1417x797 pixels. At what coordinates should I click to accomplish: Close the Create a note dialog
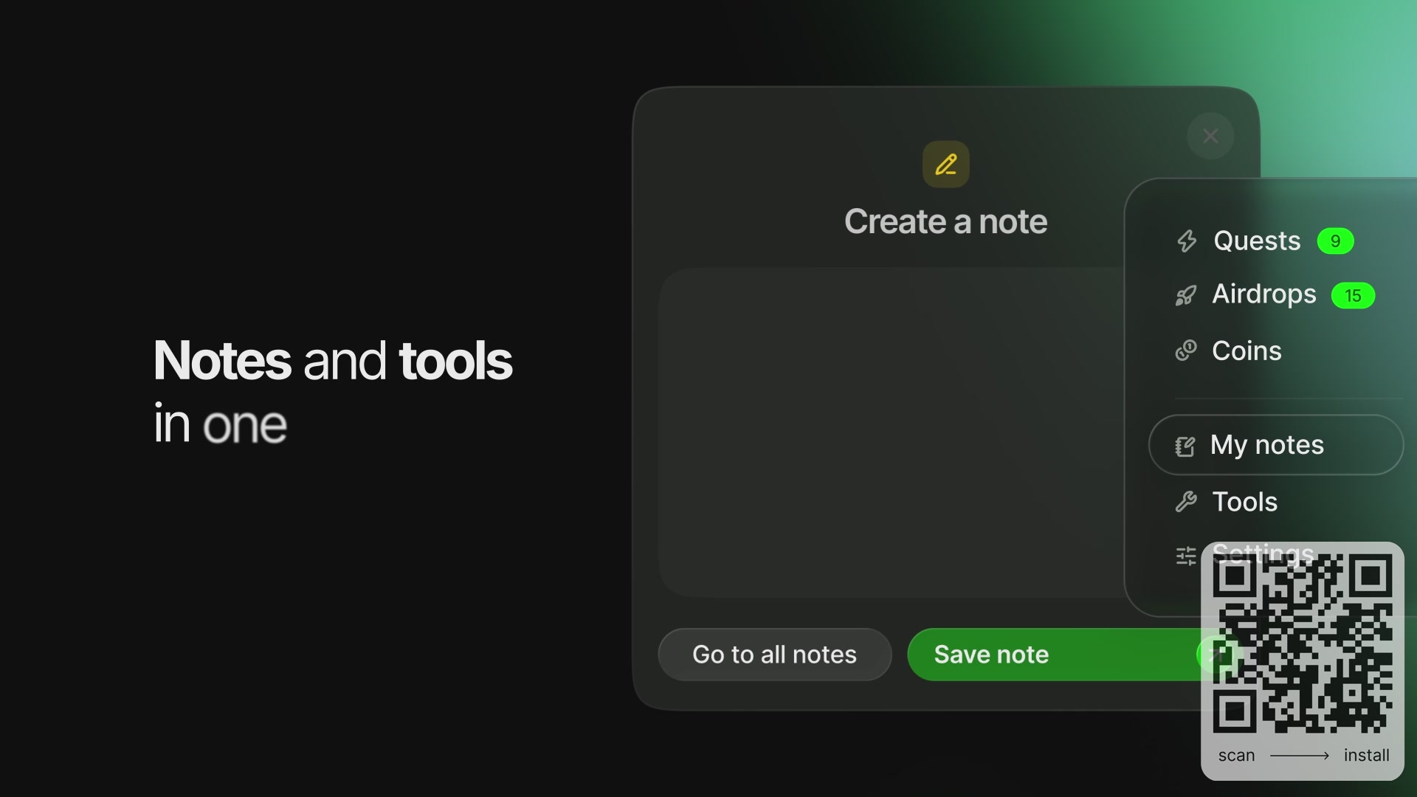1210,136
